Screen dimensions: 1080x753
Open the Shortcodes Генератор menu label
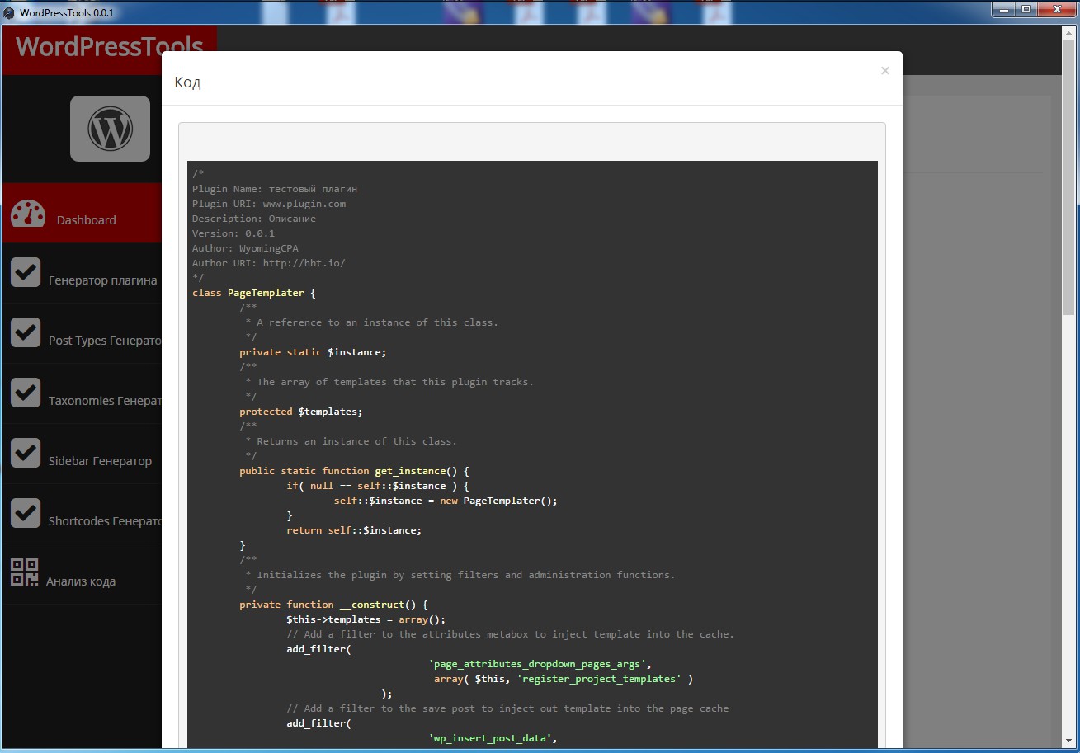click(x=105, y=521)
